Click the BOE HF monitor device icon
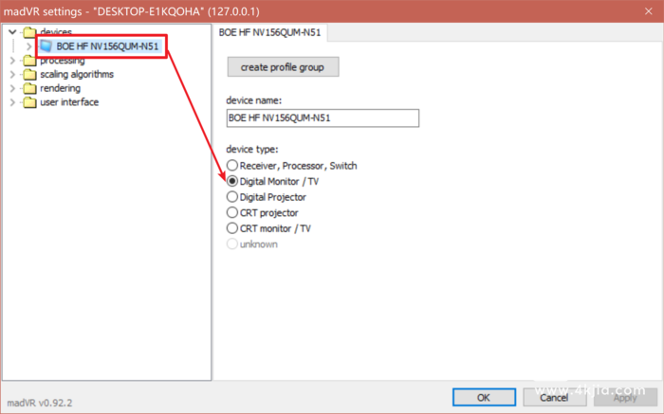 [x=46, y=45]
